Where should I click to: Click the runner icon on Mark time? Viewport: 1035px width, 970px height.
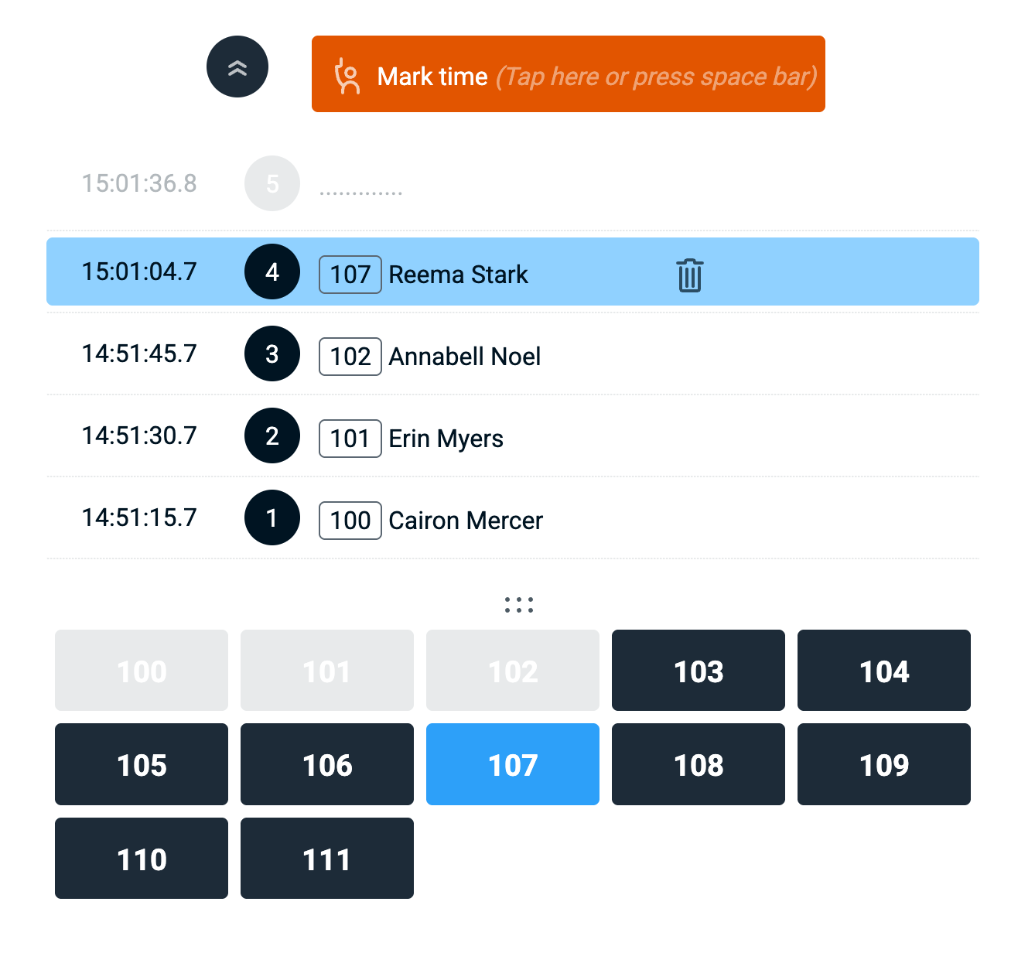347,76
